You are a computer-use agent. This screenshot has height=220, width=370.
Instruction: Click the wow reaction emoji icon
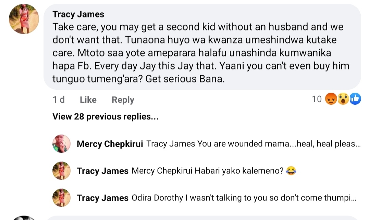coord(343,100)
